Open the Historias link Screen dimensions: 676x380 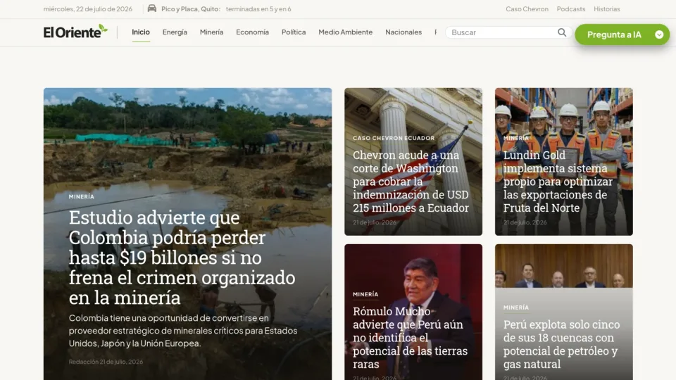point(606,8)
